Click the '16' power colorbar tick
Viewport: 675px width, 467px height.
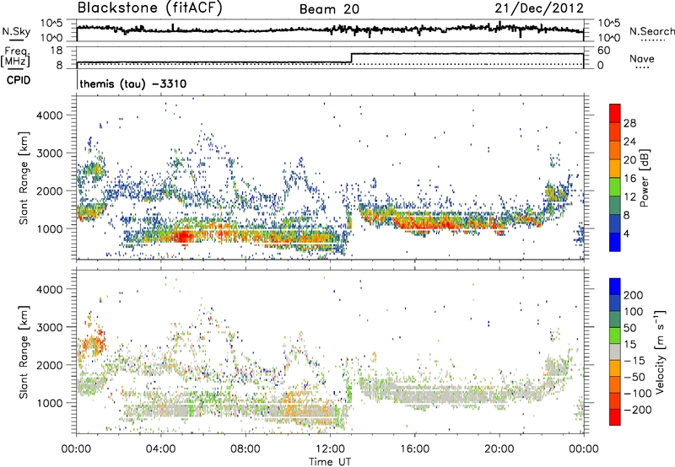click(629, 179)
